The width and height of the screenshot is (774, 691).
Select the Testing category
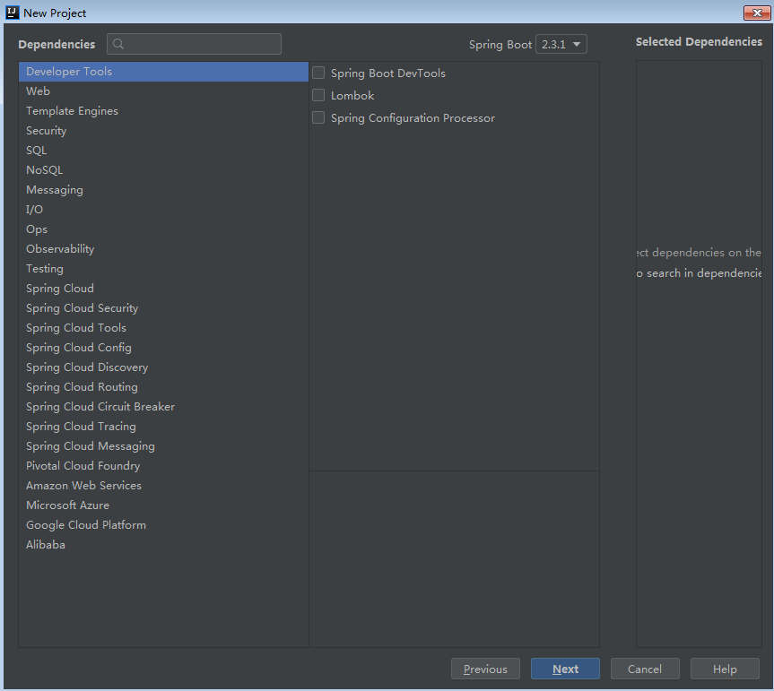[163, 269]
